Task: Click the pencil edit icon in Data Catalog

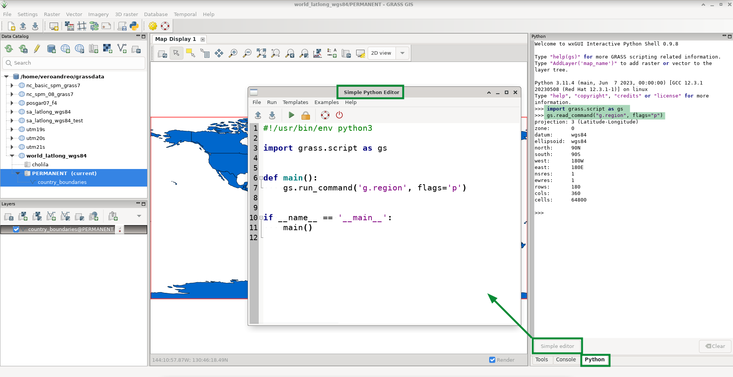Action: click(x=37, y=49)
